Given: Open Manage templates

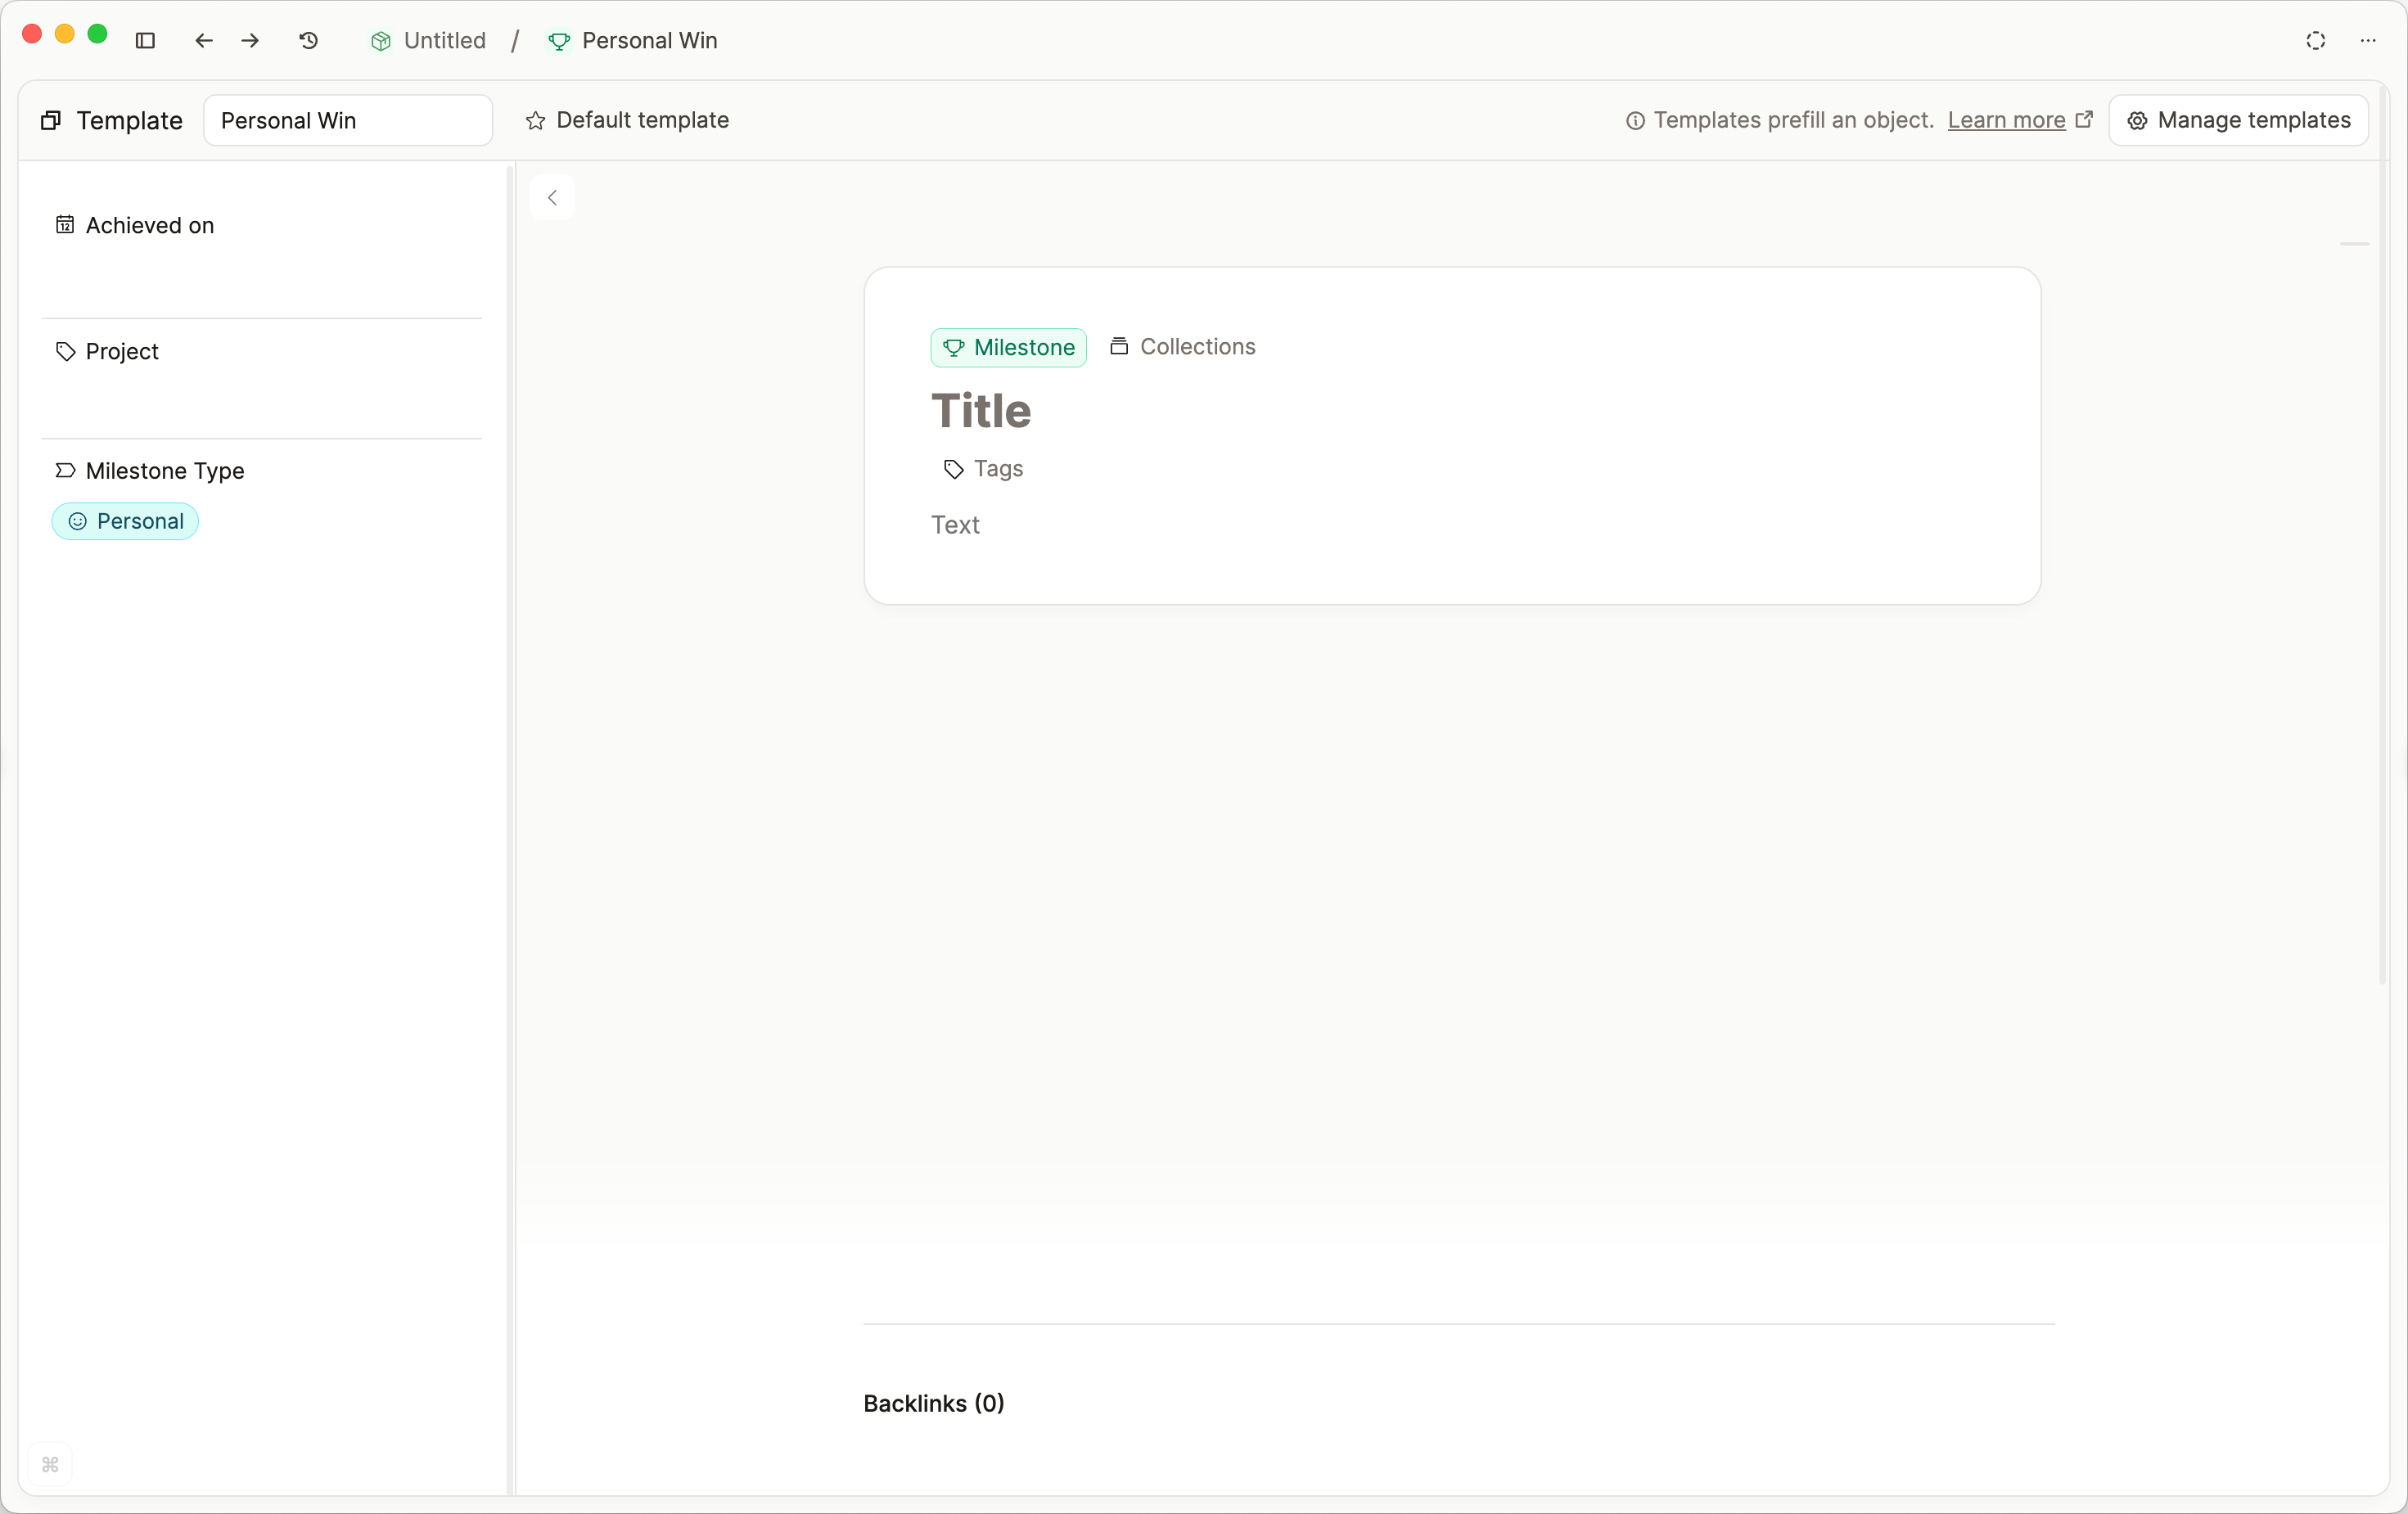Looking at the screenshot, I should (2238, 120).
